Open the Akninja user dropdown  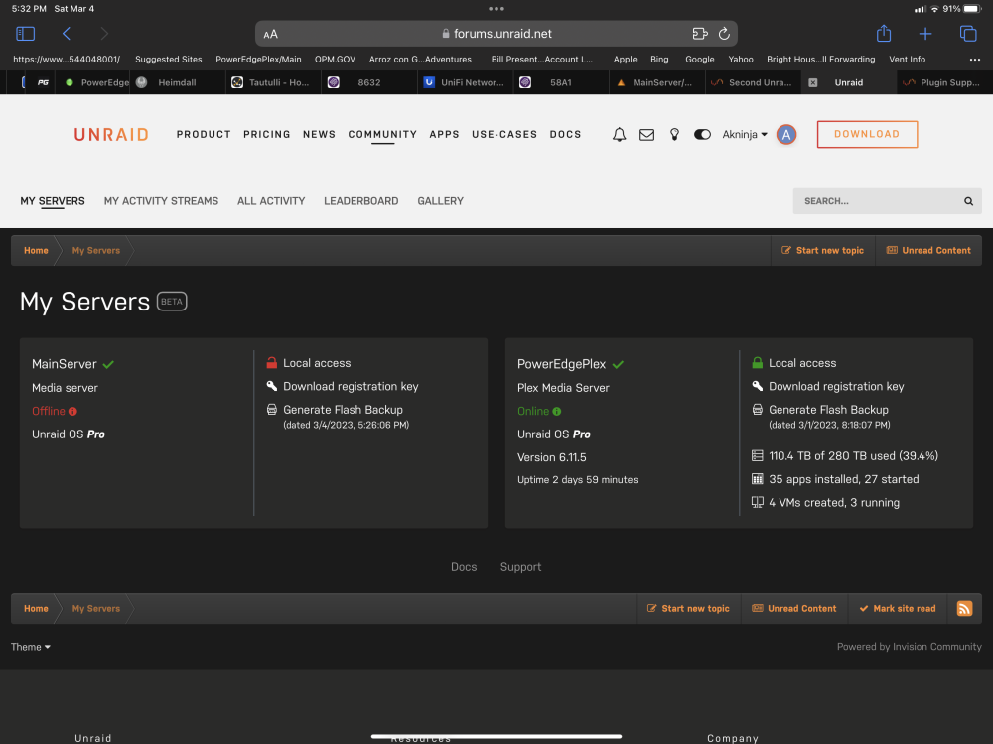pyautogui.click(x=745, y=134)
